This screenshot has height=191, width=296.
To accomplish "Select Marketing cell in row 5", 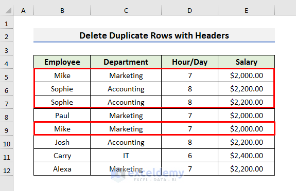I will (x=126, y=75).
